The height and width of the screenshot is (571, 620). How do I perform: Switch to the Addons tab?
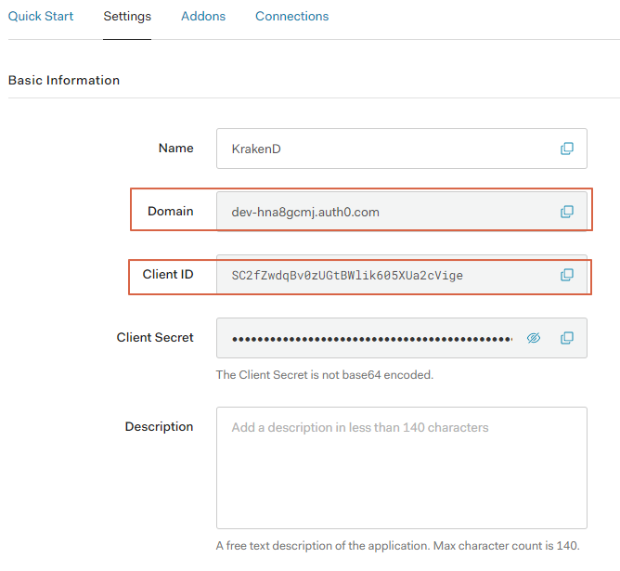(x=203, y=16)
